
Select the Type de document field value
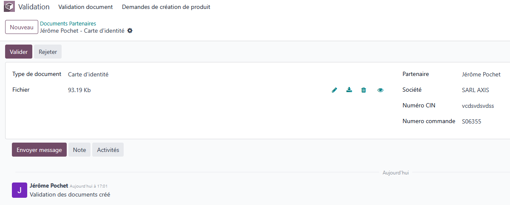click(88, 74)
